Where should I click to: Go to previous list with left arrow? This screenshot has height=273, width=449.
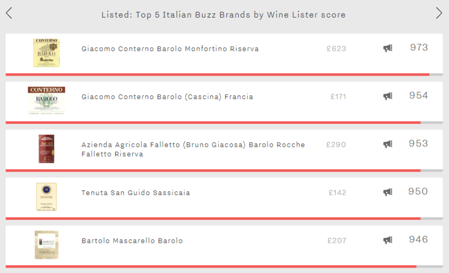pos(9,13)
